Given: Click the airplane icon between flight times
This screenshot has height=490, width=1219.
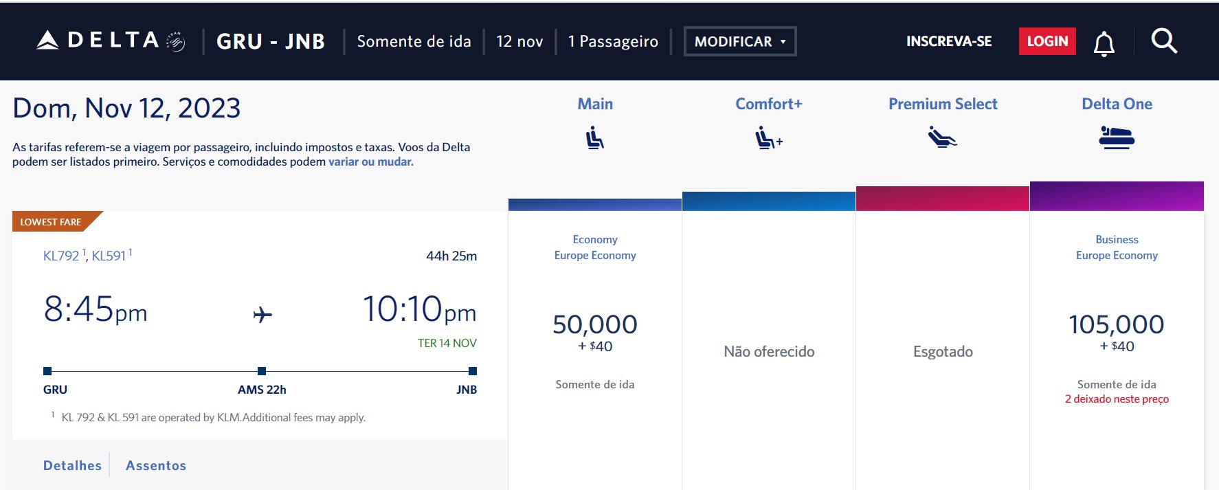Looking at the screenshot, I should pos(262,315).
